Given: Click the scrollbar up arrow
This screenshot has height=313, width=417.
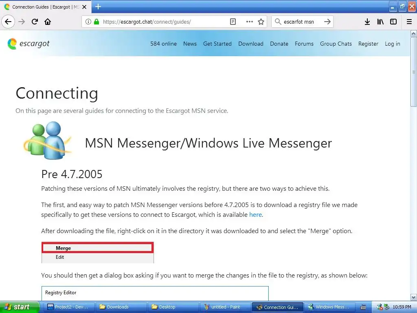Looking at the screenshot, I should pyautogui.click(x=413, y=33).
